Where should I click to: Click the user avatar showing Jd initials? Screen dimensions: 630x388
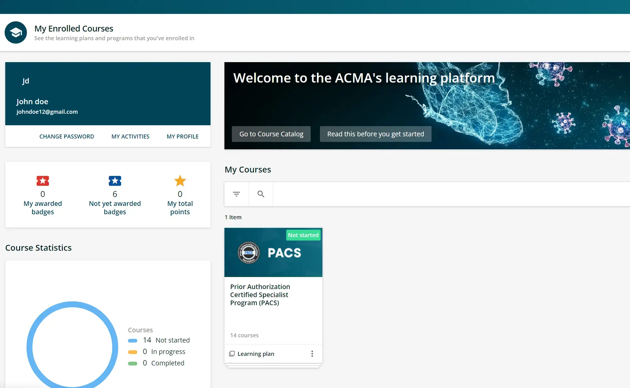pyautogui.click(x=26, y=81)
